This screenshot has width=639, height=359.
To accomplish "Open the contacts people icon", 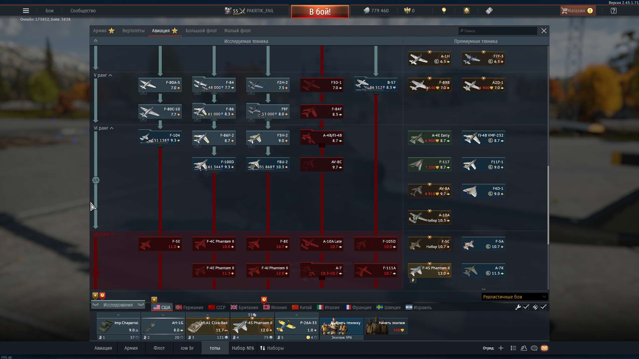I will [524, 348].
